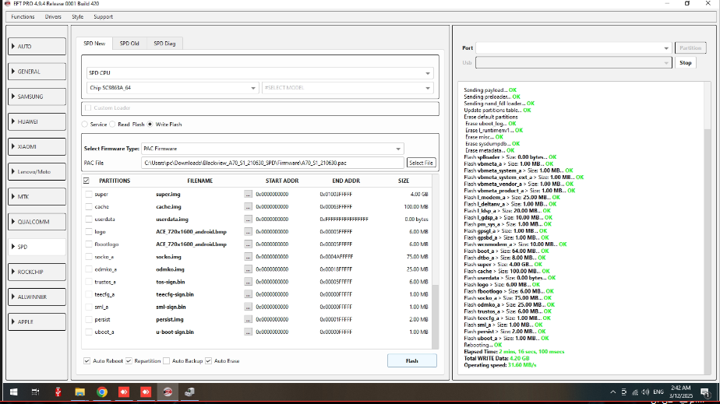Select the Read Flash radio button
720x404 pixels.
(x=112, y=125)
